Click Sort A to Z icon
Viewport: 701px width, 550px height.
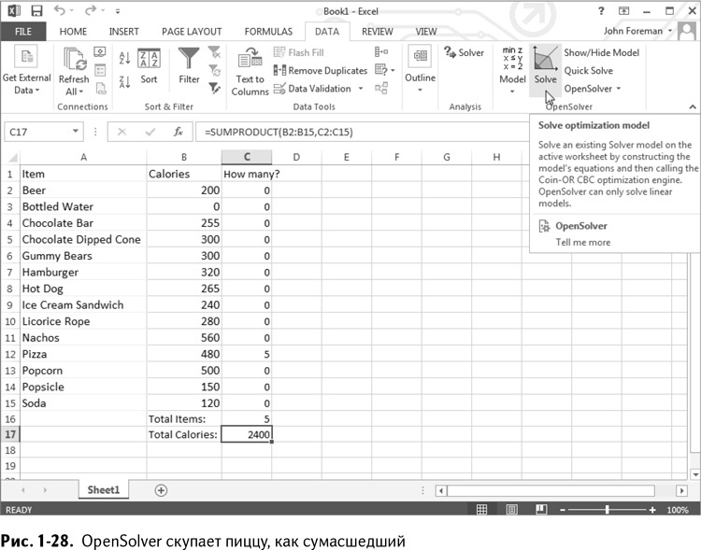(x=124, y=58)
